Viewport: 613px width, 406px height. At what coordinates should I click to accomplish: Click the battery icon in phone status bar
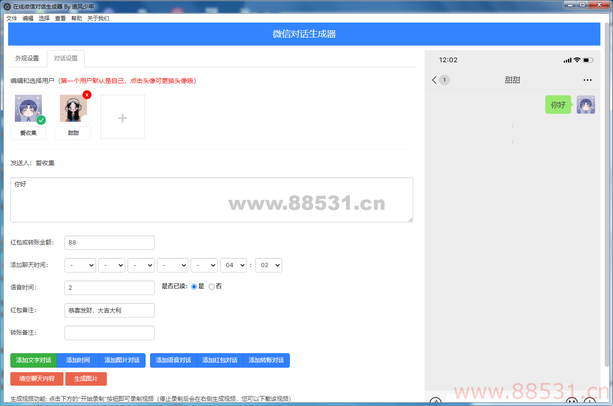588,60
